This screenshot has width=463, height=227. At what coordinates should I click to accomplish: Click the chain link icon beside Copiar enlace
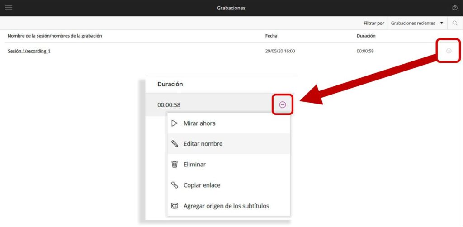point(175,185)
